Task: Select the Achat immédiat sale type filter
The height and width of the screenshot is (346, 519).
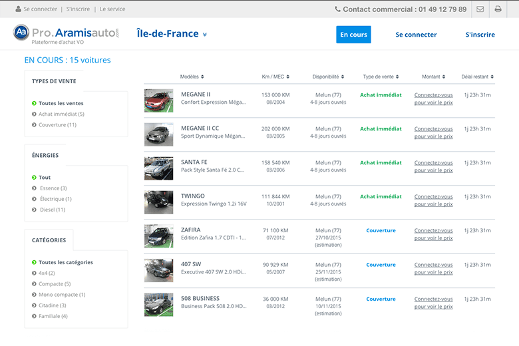Action: 61,114
